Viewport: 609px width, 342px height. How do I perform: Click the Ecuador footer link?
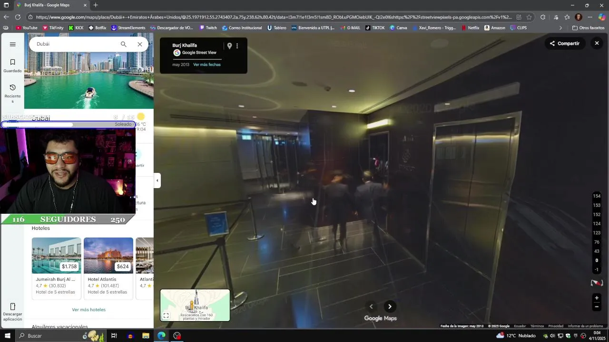tap(520, 326)
